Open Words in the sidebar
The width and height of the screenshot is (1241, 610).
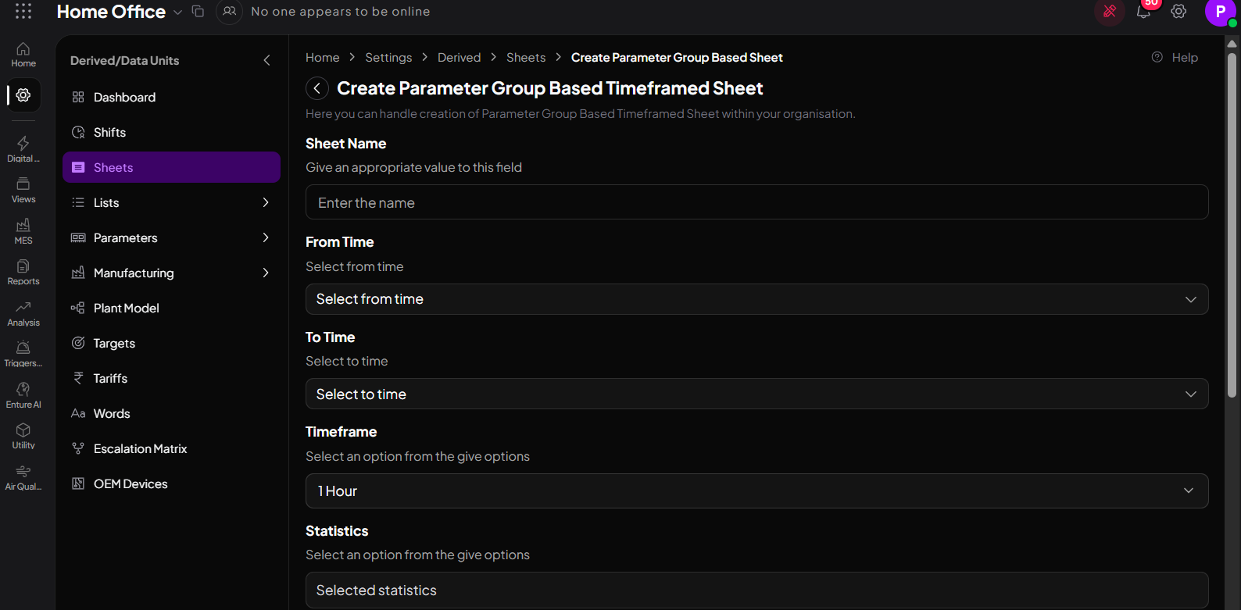[x=171, y=413]
